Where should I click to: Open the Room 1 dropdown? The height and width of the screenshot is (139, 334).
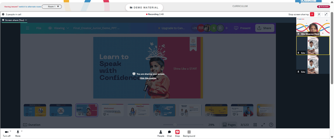52,7
